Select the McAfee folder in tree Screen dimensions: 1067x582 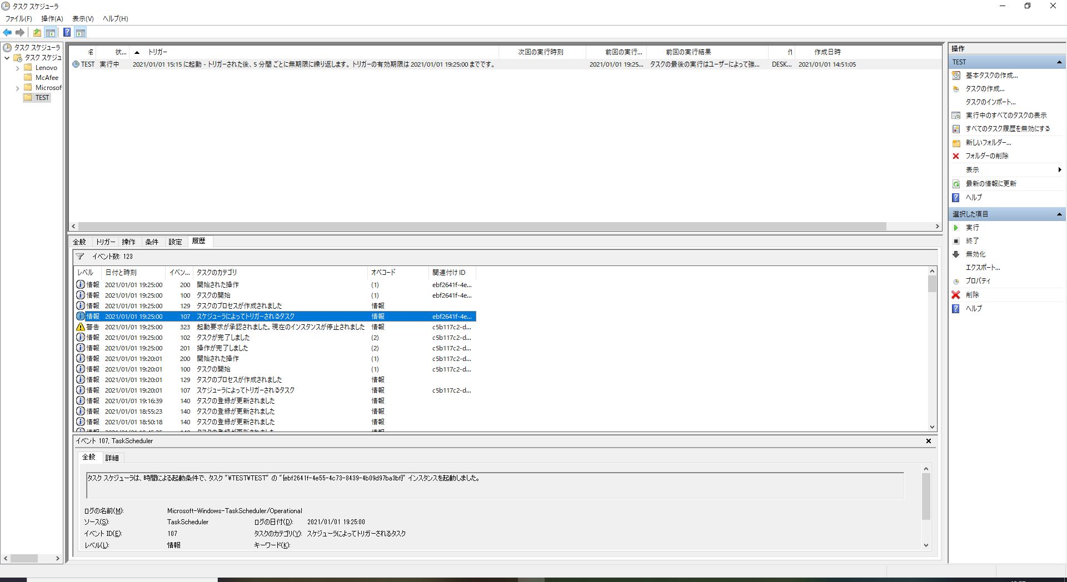point(47,78)
